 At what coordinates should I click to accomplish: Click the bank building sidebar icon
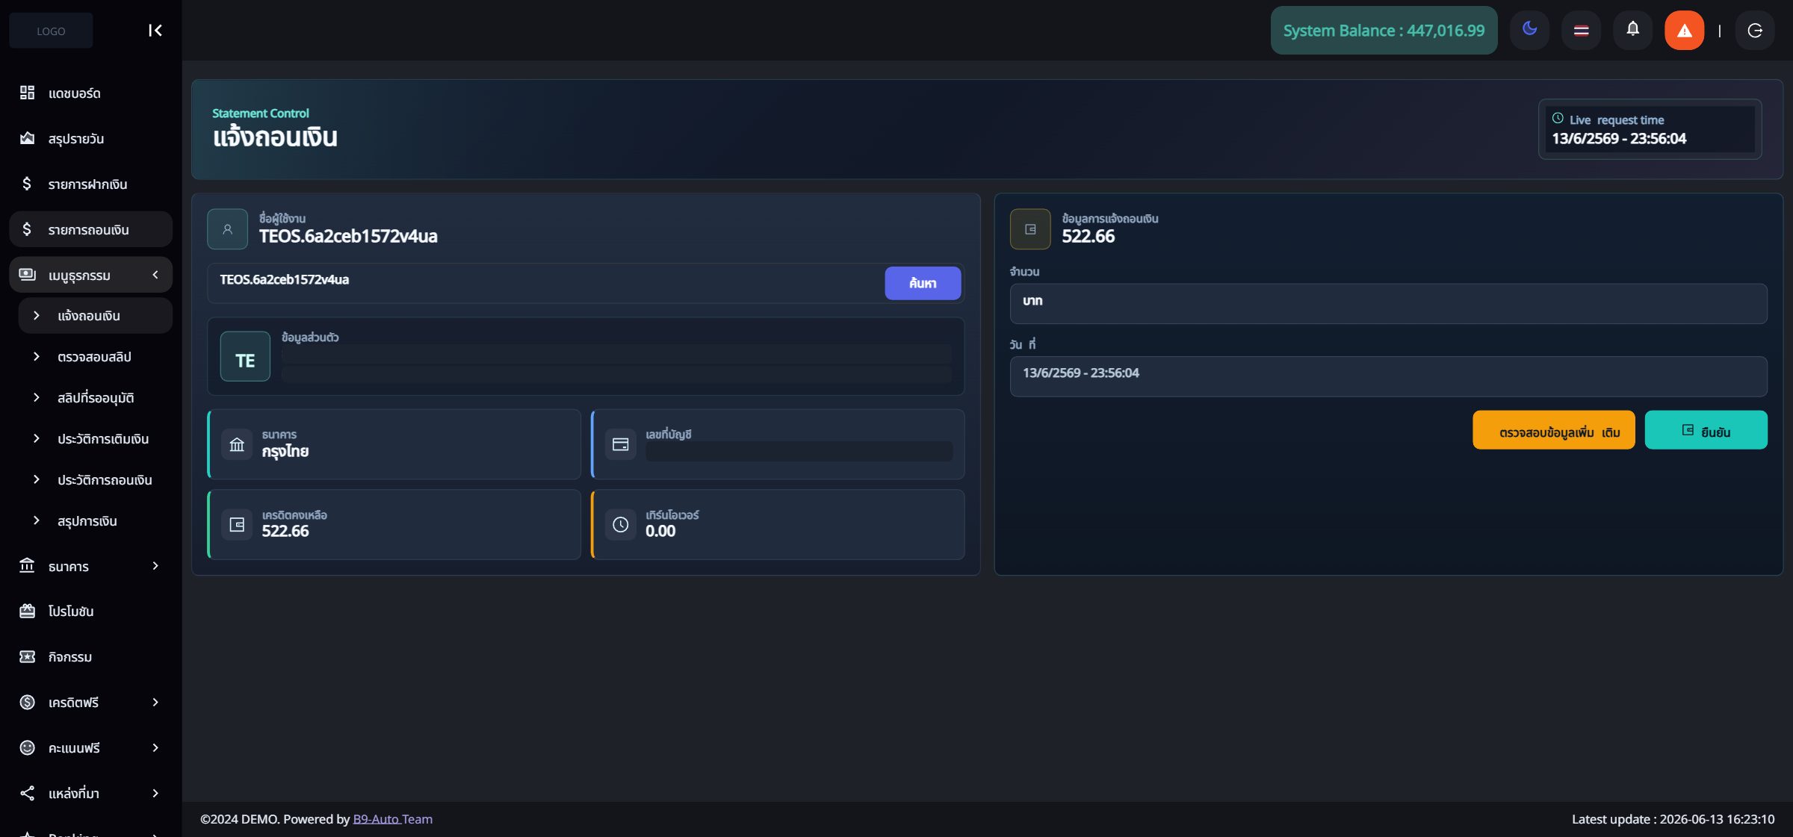[27, 565]
